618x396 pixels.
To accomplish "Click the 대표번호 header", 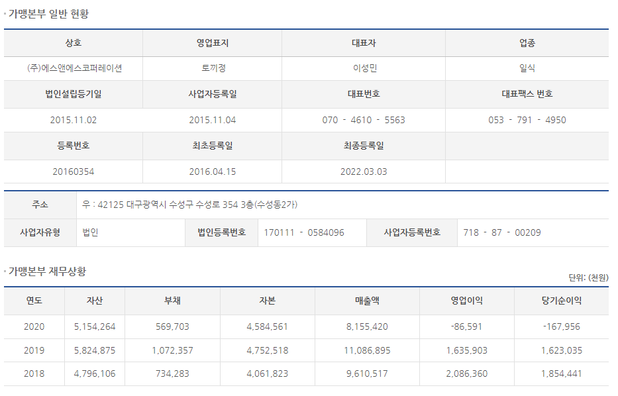I will pos(364,94).
